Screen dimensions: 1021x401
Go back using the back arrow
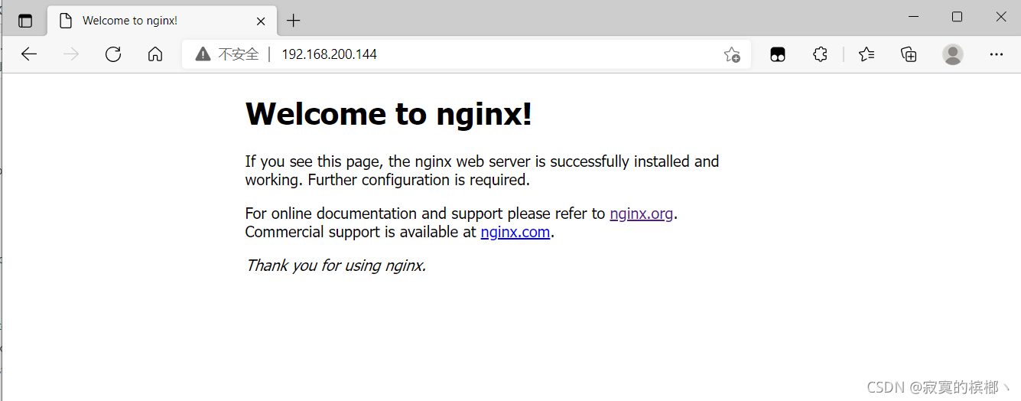29,54
